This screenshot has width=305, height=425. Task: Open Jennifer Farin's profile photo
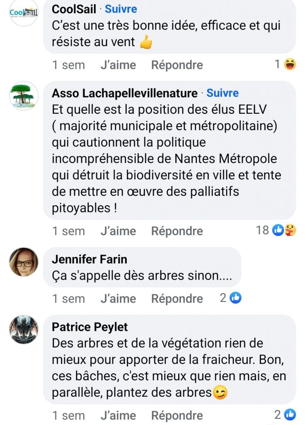click(x=24, y=262)
